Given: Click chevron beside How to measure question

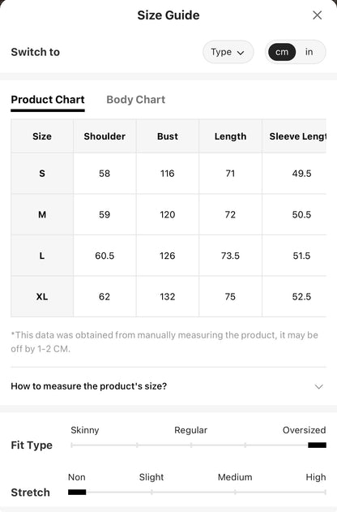Looking at the screenshot, I should point(318,386).
